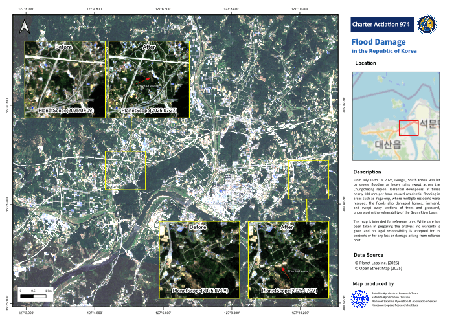Image resolution: width=454 pixels, height=321 pixels.
Task: Click the International Charter logo emblem
Action: 427,25
